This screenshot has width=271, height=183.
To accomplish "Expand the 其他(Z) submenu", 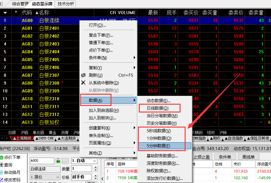I will point(108,153).
